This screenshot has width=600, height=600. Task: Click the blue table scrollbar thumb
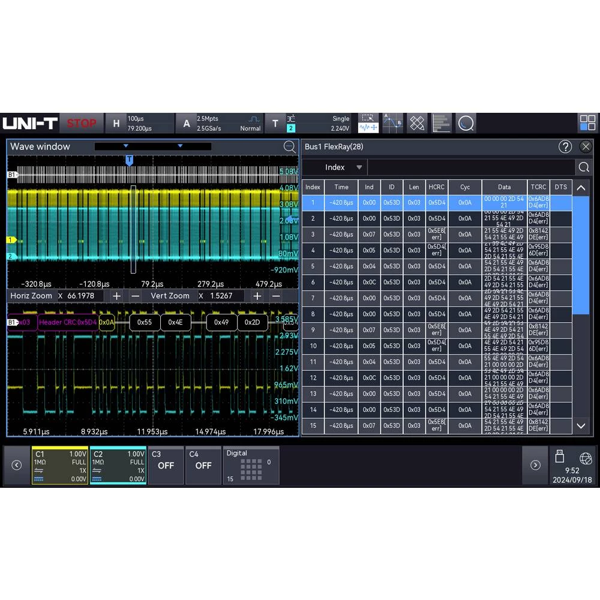point(580,255)
